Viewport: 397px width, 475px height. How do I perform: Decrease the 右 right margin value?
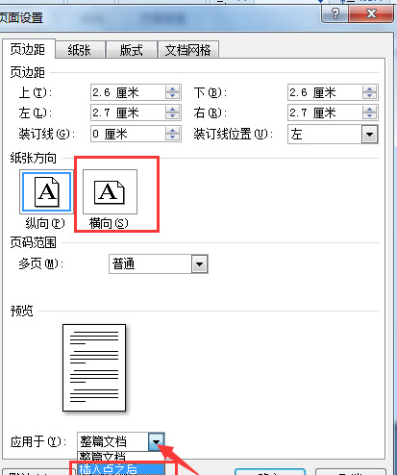369,116
